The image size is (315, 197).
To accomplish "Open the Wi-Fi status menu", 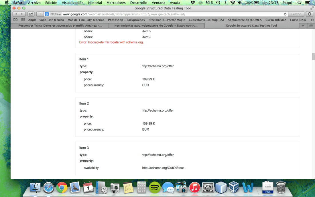I will (233, 3).
